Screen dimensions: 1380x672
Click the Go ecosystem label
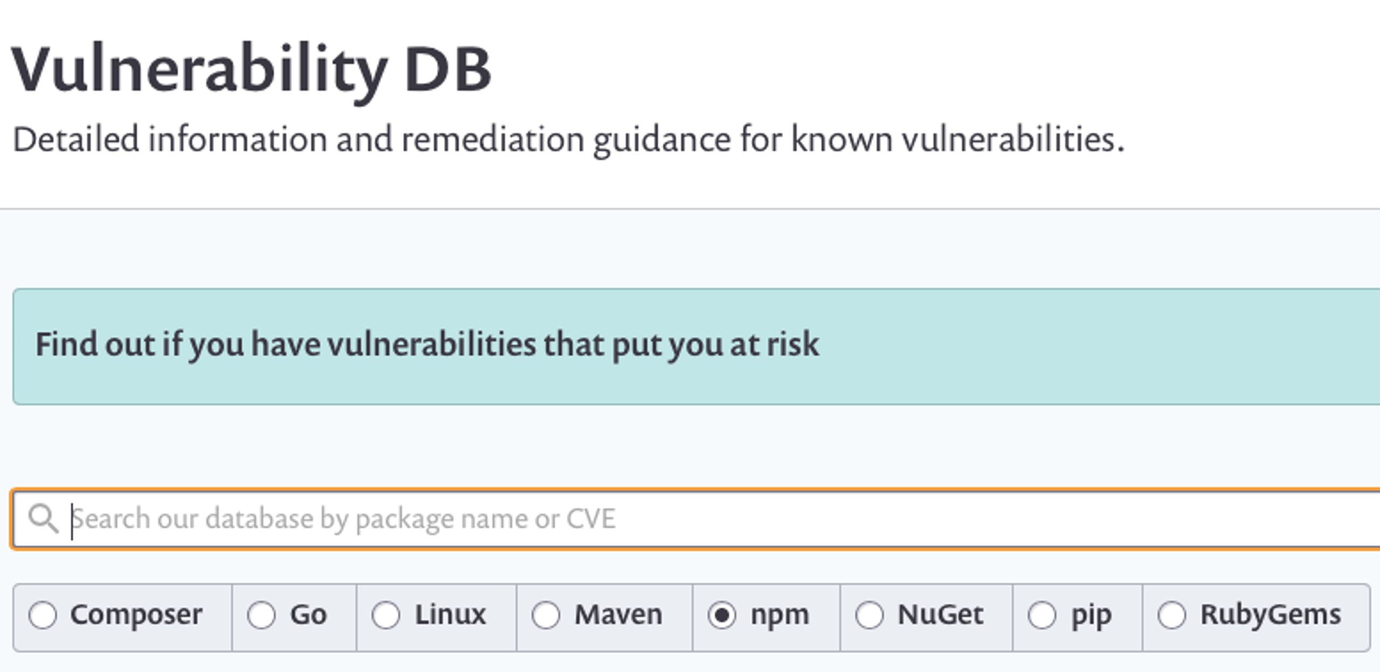click(x=308, y=615)
